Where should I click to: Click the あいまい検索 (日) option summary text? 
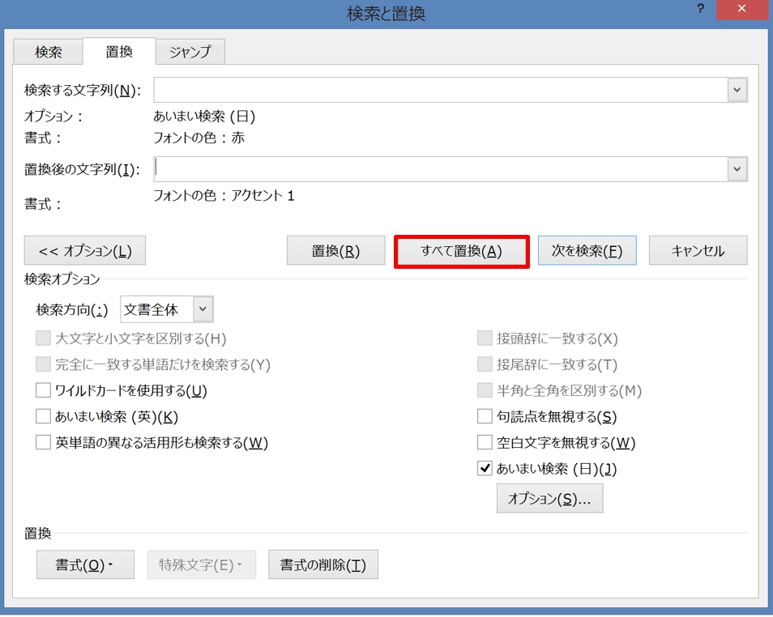(204, 117)
